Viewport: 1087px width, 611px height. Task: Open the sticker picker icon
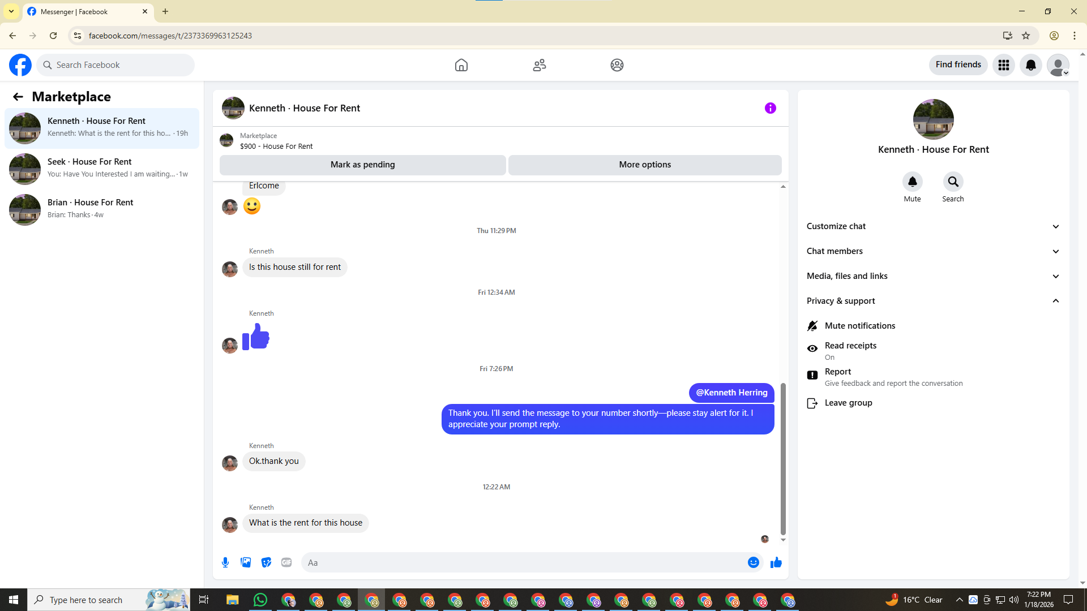tap(266, 562)
